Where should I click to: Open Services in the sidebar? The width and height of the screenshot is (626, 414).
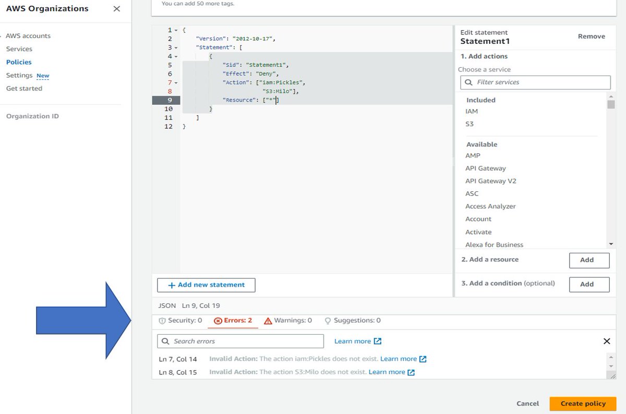pyautogui.click(x=19, y=49)
